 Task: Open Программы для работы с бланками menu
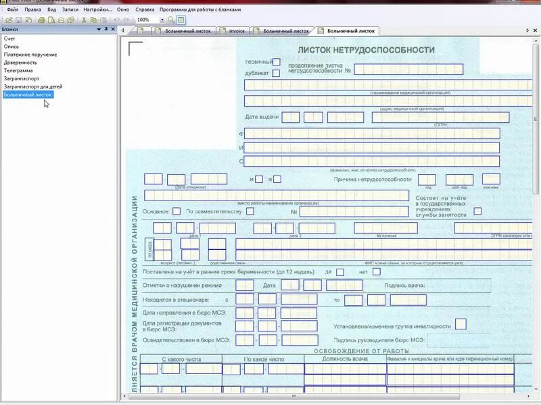click(200, 9)
